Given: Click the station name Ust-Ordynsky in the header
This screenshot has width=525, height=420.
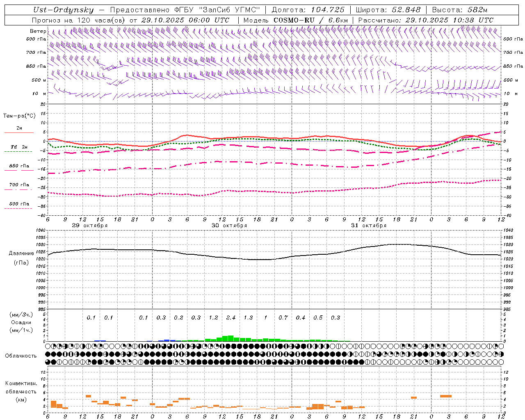Looking at the screenshot, I should tap(63, 10).
